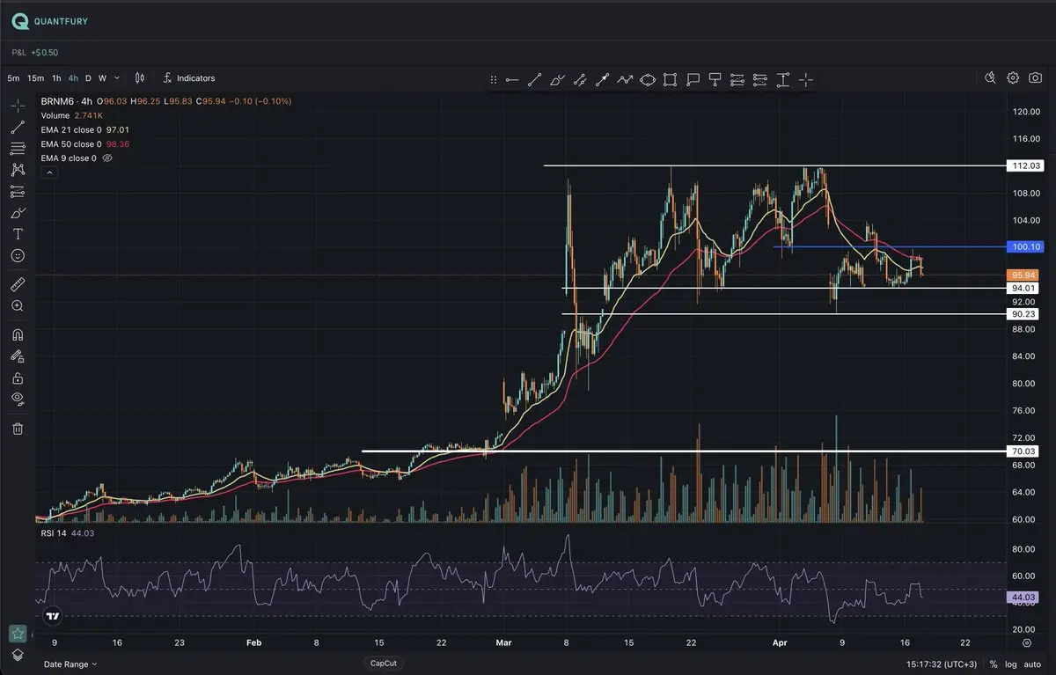Select long position tool in floating toolbar
The height and width of the screenshot is (675, 1056).
coord(738,79)
